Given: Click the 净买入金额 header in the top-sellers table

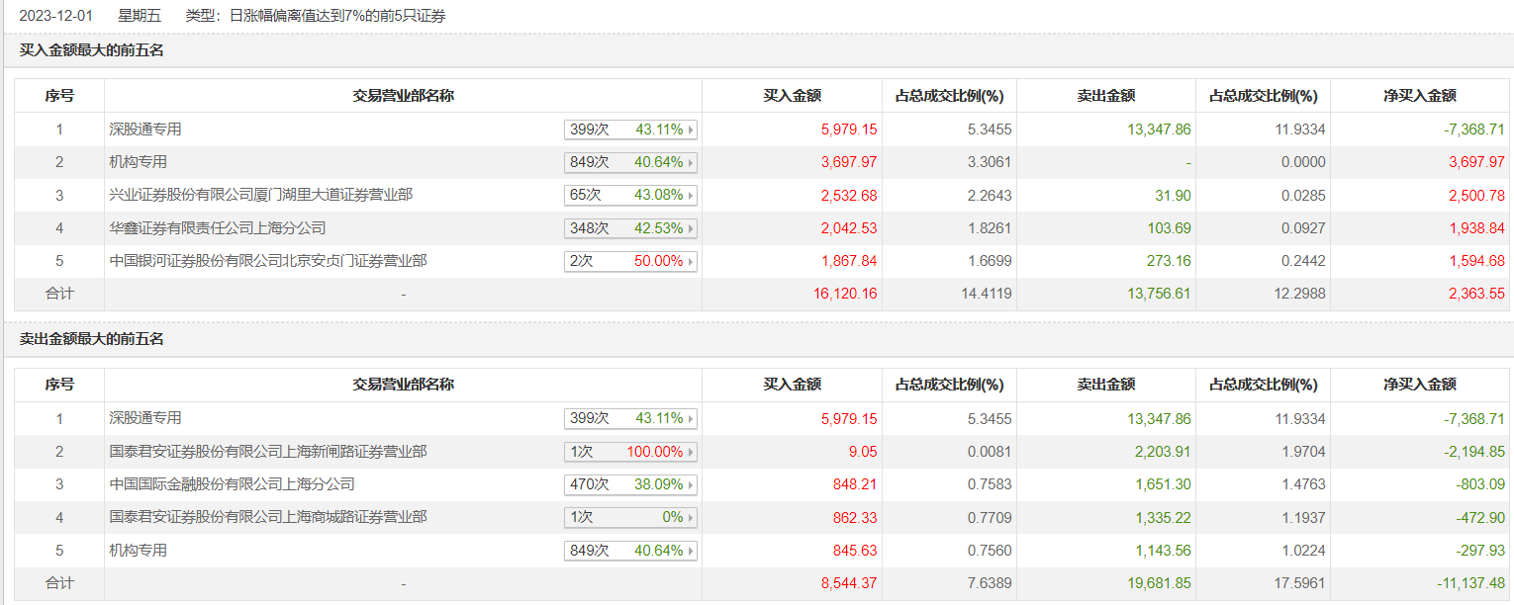Looking at the screenshot, I should pyautogui.click(x=1419, y=385).
